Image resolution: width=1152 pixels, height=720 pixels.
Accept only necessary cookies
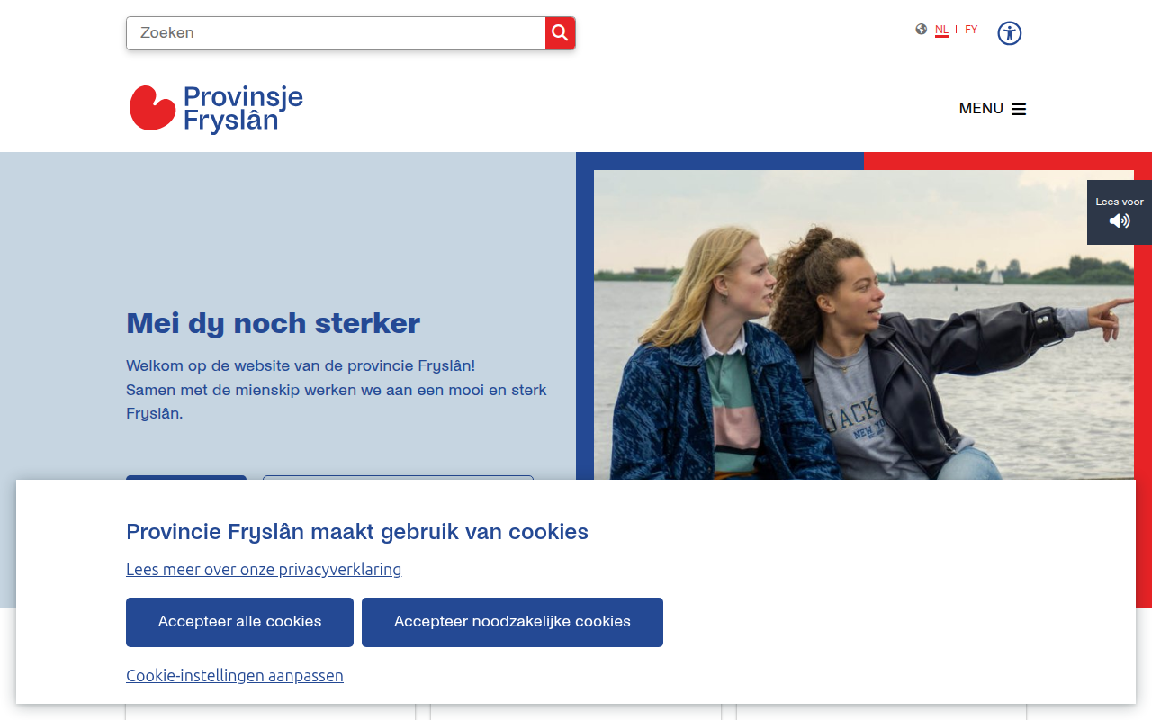pos(512,622)
